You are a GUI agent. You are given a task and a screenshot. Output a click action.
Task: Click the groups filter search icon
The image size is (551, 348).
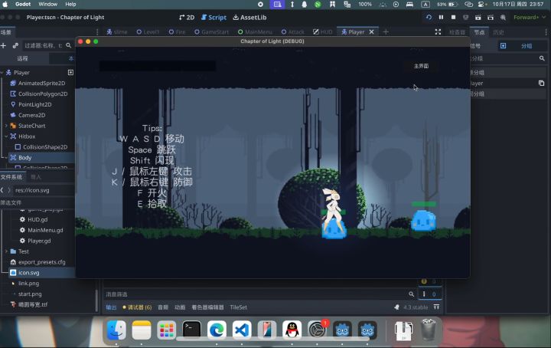(x=542, y=58)
